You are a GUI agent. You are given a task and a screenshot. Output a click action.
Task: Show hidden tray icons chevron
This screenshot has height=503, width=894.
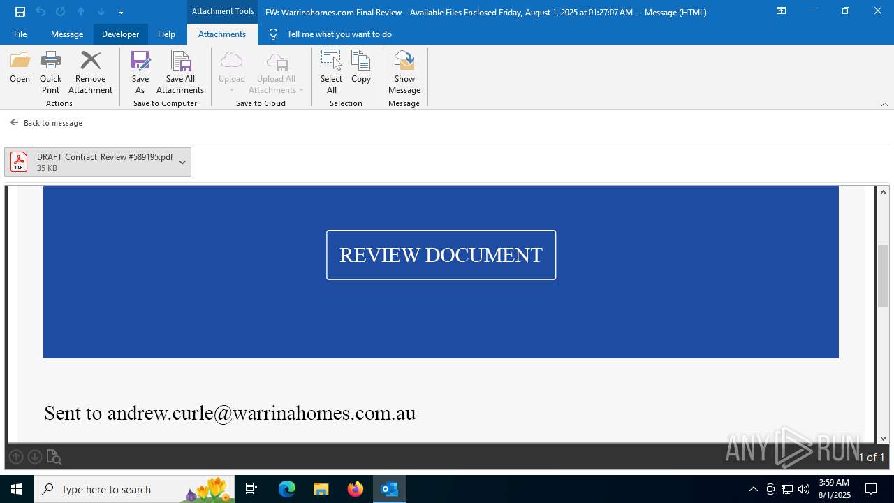pos(753,489)
